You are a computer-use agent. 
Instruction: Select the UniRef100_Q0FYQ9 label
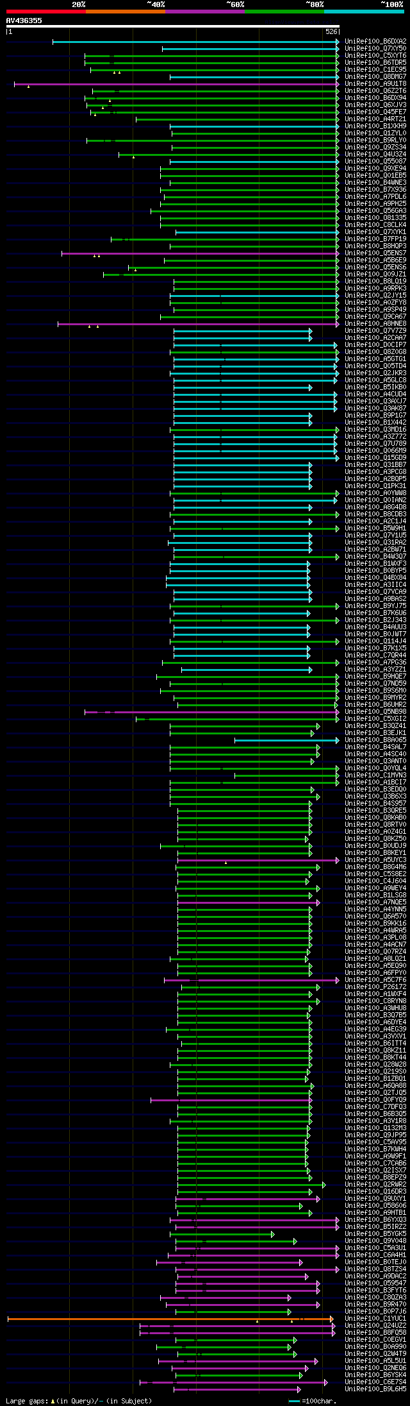375,1100
